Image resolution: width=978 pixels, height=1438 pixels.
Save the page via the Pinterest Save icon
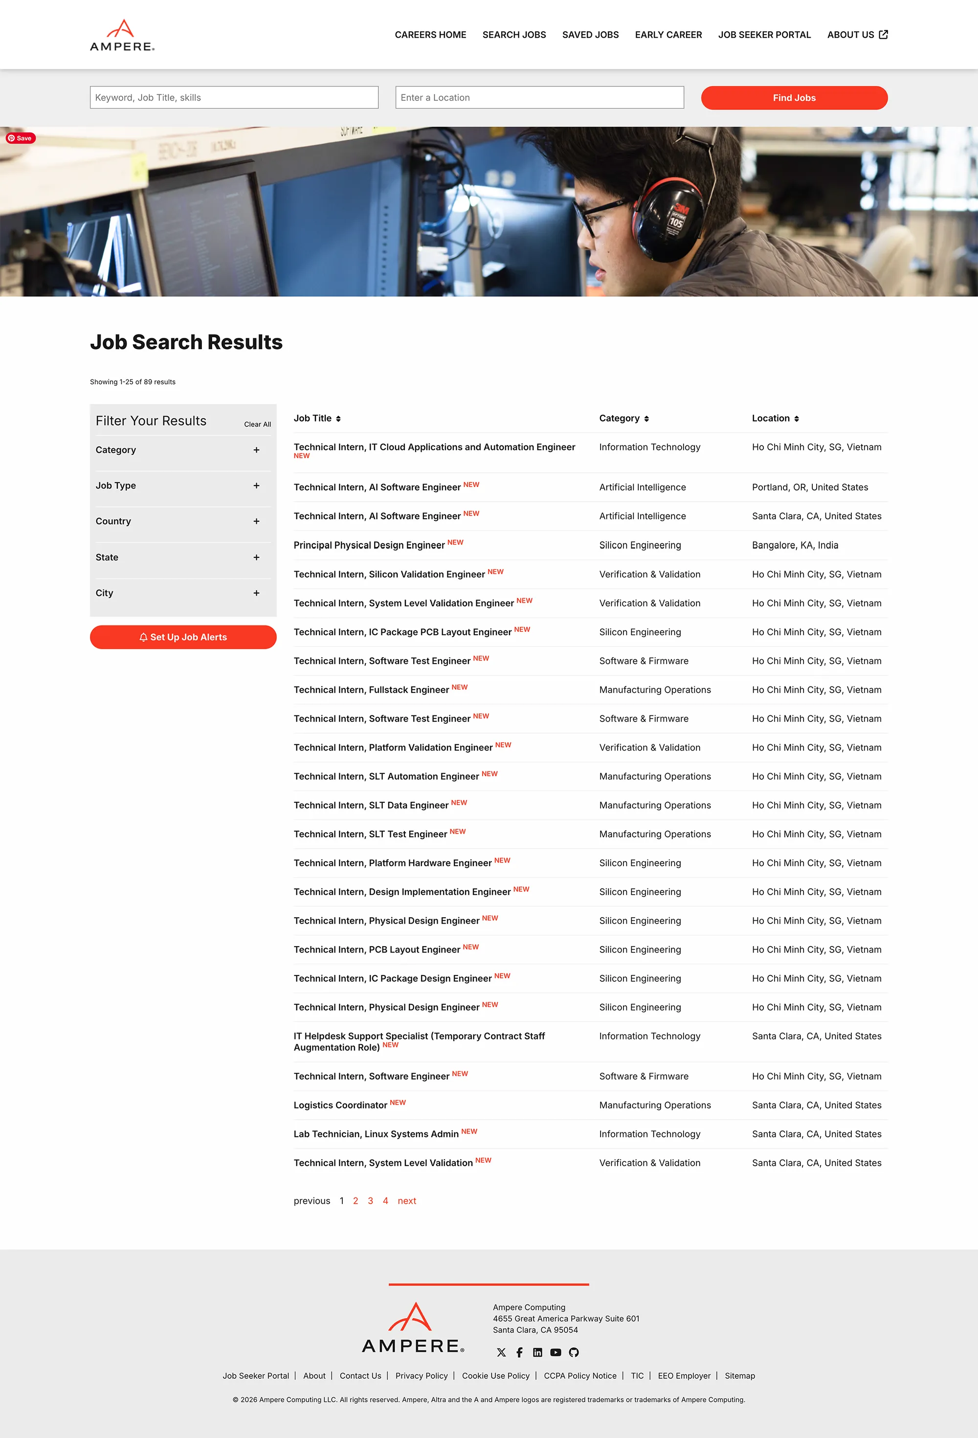pos(21,138)
